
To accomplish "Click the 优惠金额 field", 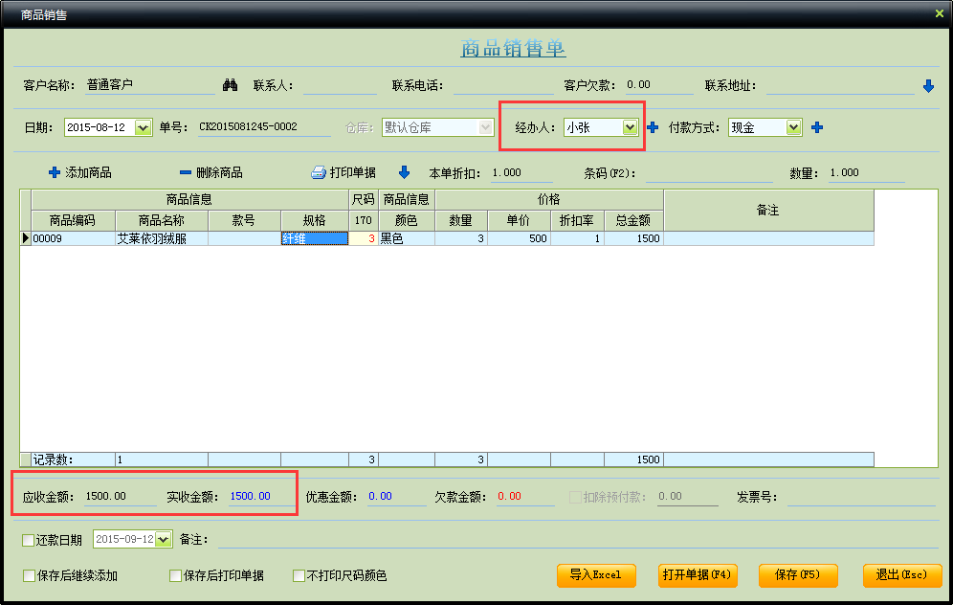I will pos(396,497).
